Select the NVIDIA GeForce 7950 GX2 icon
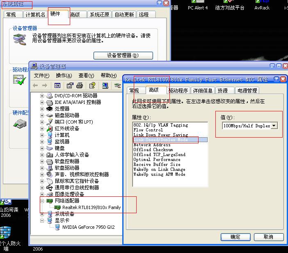 point(57,227)
